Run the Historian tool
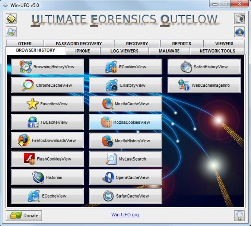This screenshot has width=251, height=226. click(x=47, y=177)
